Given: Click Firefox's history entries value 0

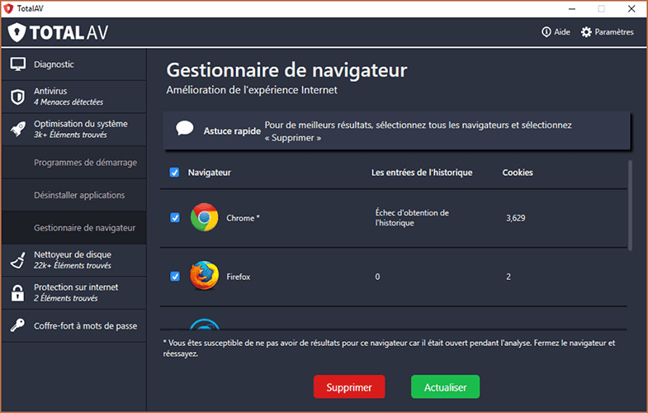Looking at the screenshot, I should (377, 277).
